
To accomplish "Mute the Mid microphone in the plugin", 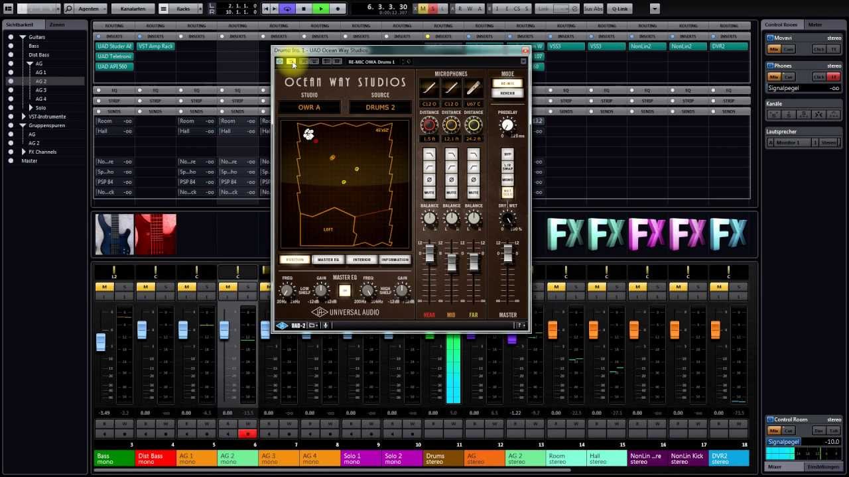I will [x=451, y=192].
